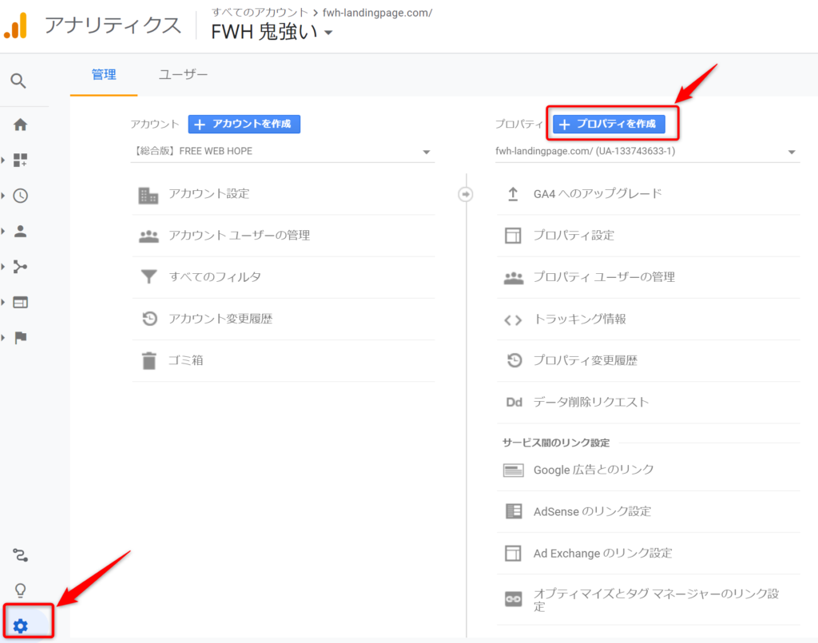The height and width of the screenshot is (643, 818).
Task: Open アカウント変更履歴 text
Action: tap(220, 319)
